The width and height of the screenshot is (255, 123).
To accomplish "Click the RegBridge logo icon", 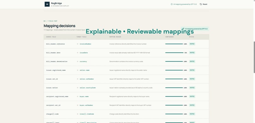I will pos(47,4).
